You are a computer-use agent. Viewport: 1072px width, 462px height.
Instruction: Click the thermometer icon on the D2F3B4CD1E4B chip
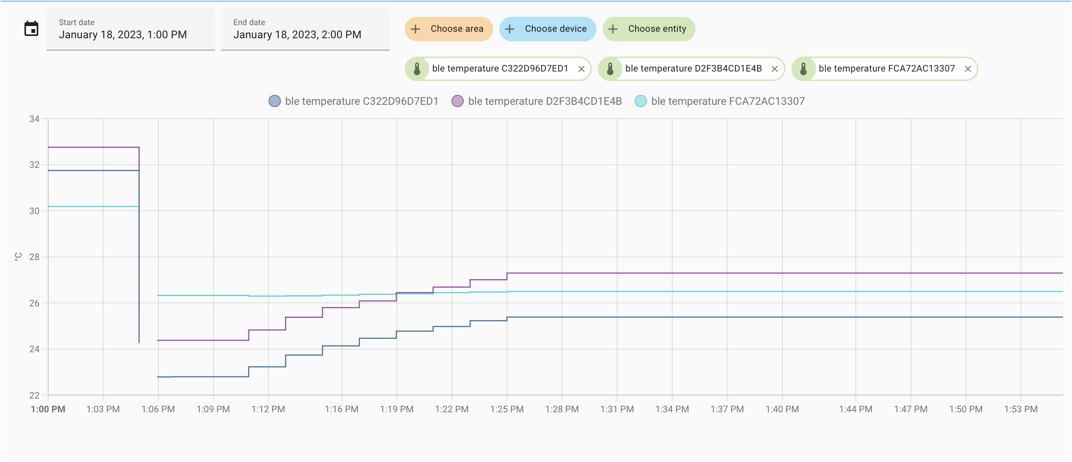611,68
